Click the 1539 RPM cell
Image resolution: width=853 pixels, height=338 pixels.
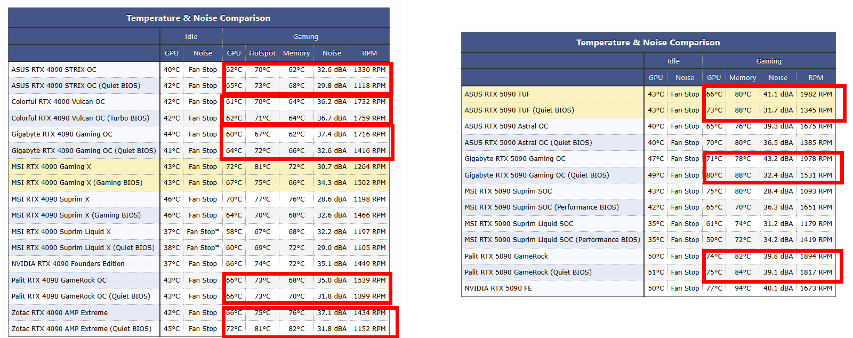coord(369,280)
